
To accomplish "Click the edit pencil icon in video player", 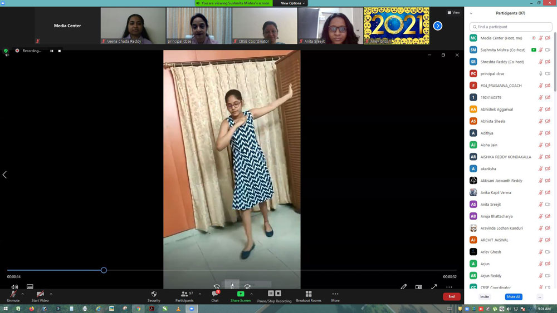I will [403, 286].
